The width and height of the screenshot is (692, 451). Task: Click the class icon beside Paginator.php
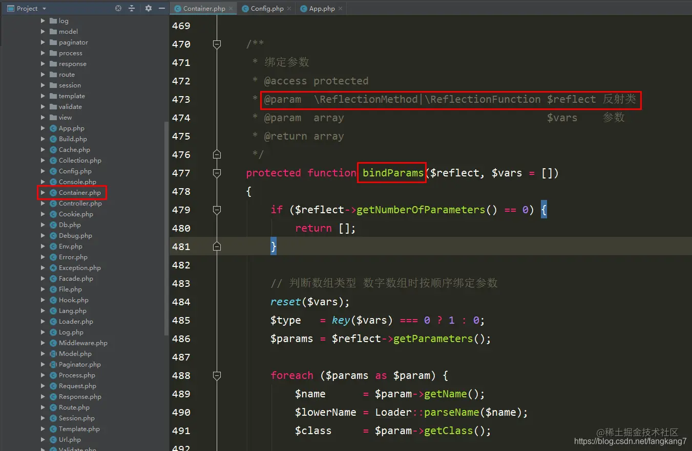coord(53,365)
